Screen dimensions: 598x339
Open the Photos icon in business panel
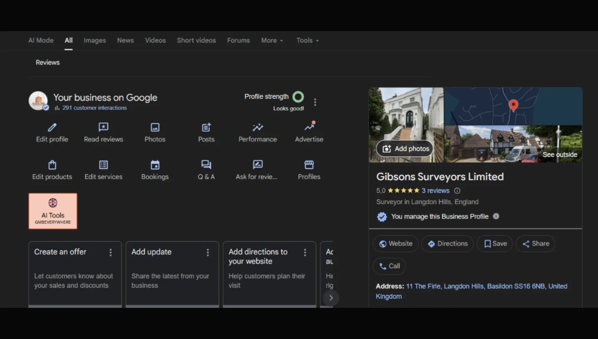[x=155, y=127]
